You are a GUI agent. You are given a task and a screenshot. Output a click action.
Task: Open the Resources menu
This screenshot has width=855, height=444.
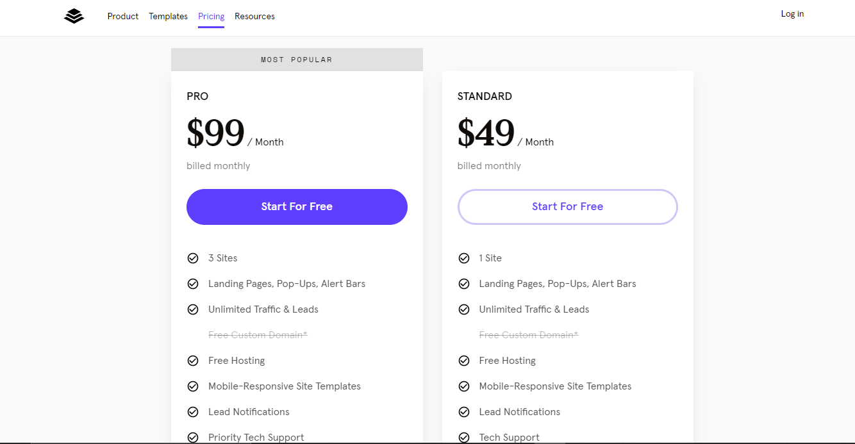pyautogui.click(x=254, y=17)
